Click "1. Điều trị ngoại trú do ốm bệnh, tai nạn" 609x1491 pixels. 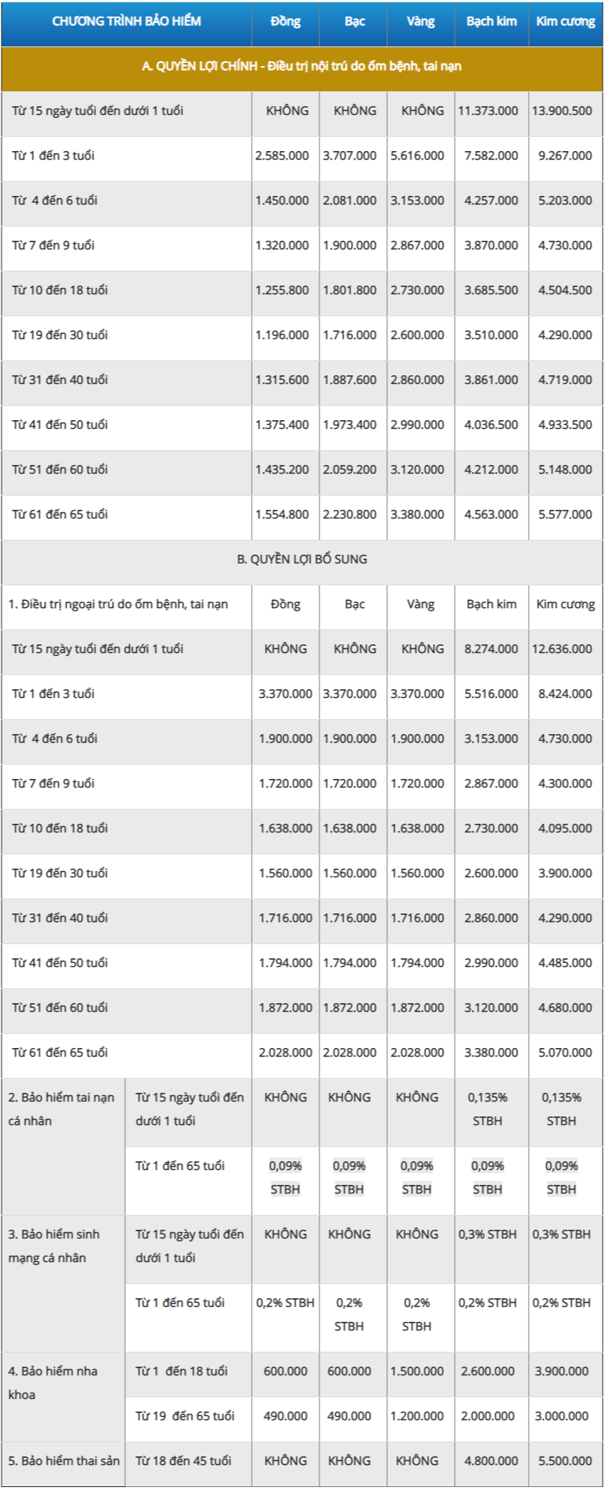[118, 604]
